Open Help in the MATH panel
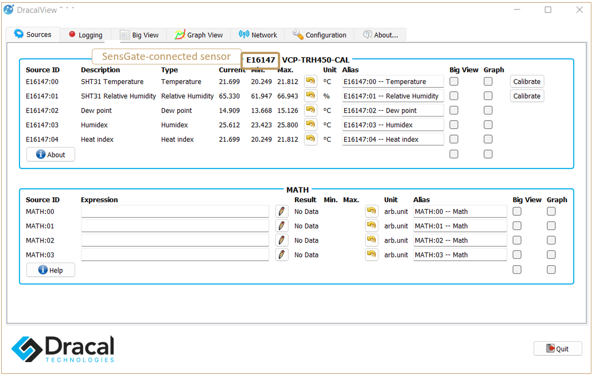Screen dimensions: 594x376 [x=50, y=270]
